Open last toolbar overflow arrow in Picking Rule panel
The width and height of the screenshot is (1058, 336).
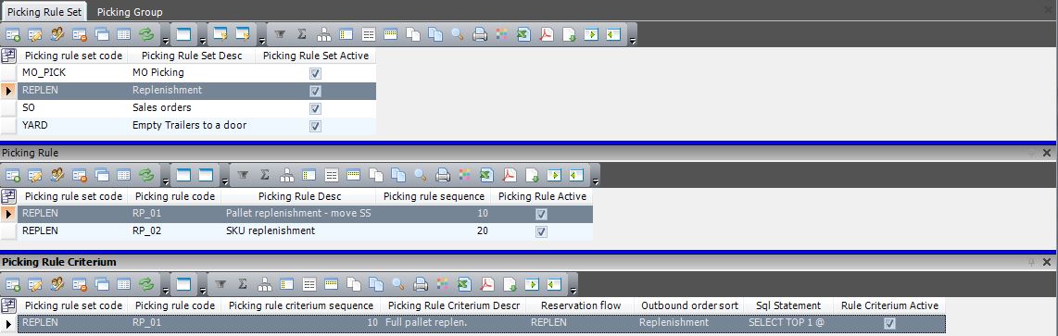coord(595,180)
